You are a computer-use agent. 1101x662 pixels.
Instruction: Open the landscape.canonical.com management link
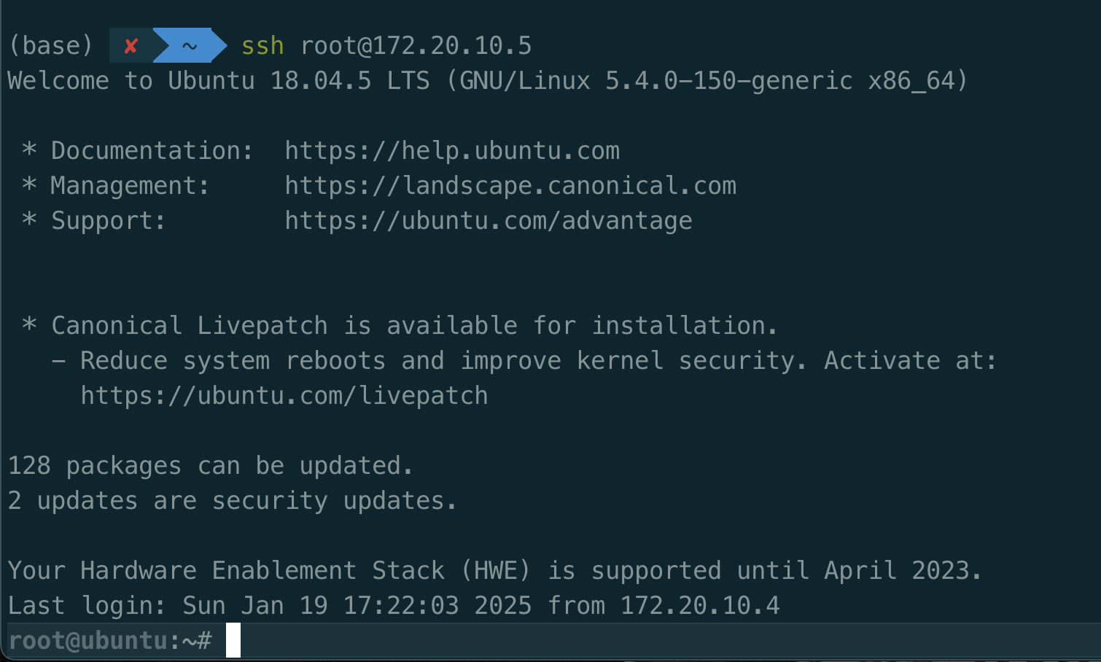click(x=510, y=186)
